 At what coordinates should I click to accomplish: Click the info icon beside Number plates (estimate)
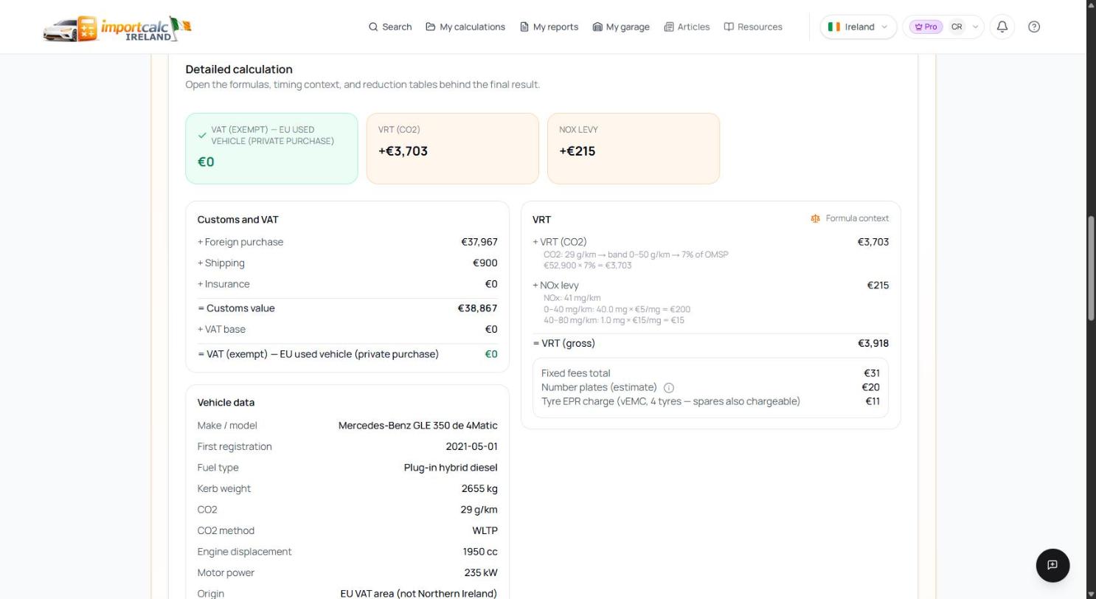tap(669, 388)
